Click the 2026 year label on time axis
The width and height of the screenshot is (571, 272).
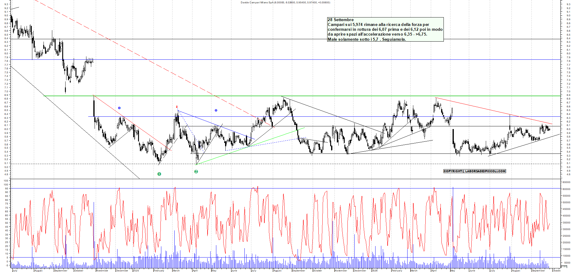pos(374,270)
